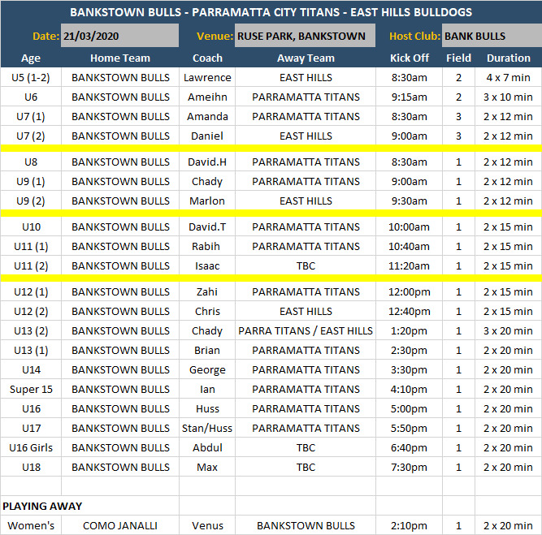Click the Away Team column header

click(x=306, y=58)
